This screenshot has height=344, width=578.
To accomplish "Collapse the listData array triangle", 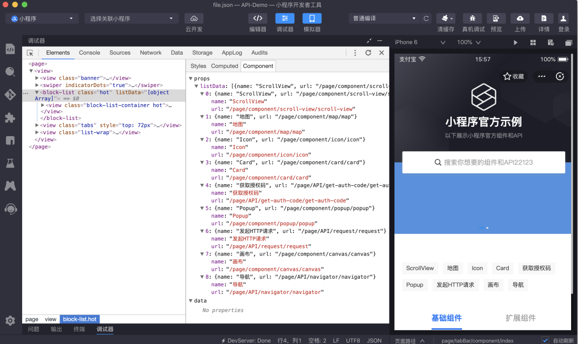I will click(196, 86).
